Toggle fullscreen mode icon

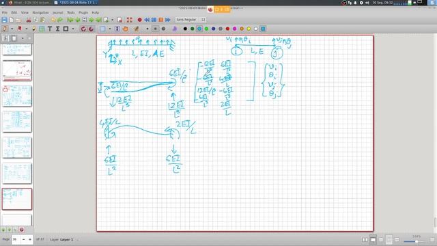(129, 20)
